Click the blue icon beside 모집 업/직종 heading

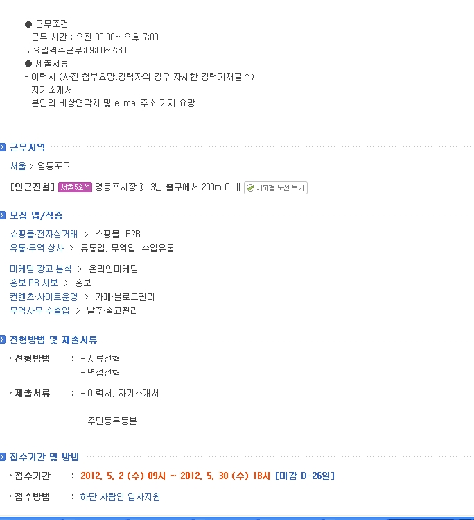pos(3,215)
